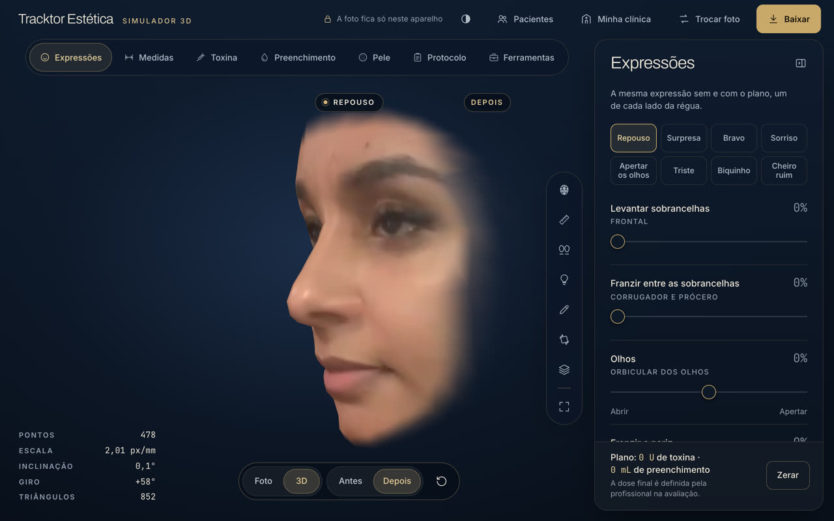Click the DEPOIS label above the face
834x521 pixels.
click(487, 102)
